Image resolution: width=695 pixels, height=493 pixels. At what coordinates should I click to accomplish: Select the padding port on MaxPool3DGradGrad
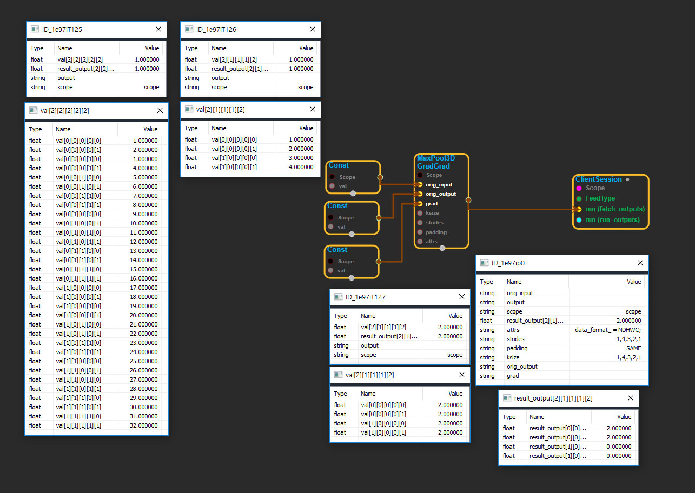tap(420, 232)
